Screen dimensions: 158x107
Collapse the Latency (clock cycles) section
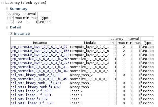tap(3, 3)
